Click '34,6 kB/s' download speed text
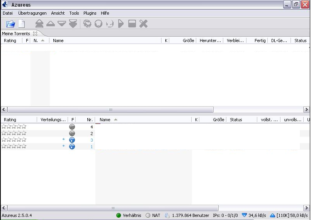Viewport: 311px width, 220px height. pyautogui.click(x=257, y=215)
